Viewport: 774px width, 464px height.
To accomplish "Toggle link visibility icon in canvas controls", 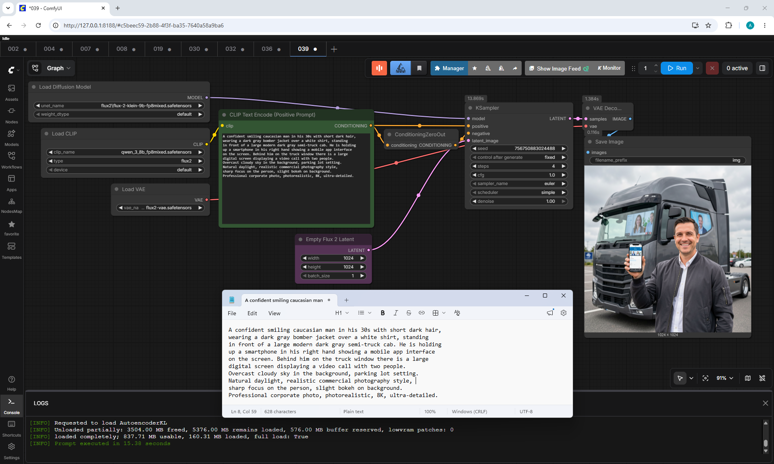I will pos(762,378).
